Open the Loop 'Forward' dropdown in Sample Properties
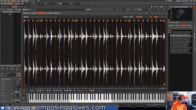 point(17,94)
